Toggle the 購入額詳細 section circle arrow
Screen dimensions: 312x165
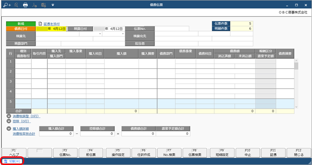point(9,129)
